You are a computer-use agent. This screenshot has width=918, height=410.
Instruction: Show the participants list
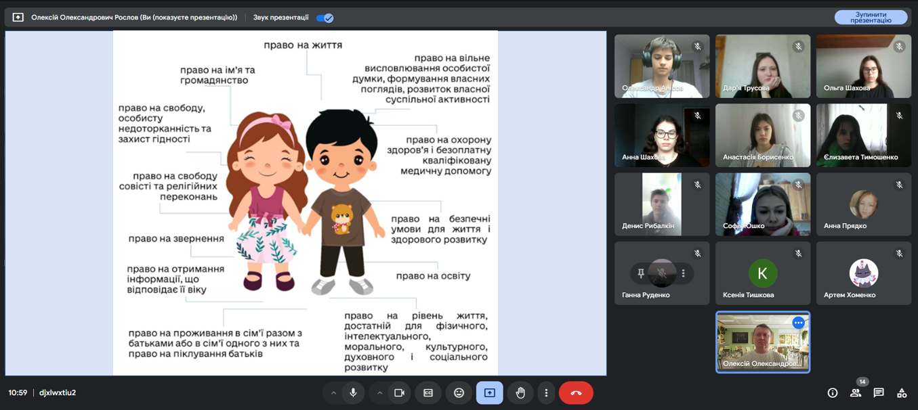click(x=856, y=393)
